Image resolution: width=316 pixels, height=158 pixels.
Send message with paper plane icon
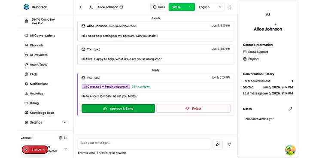click(229, 144)
